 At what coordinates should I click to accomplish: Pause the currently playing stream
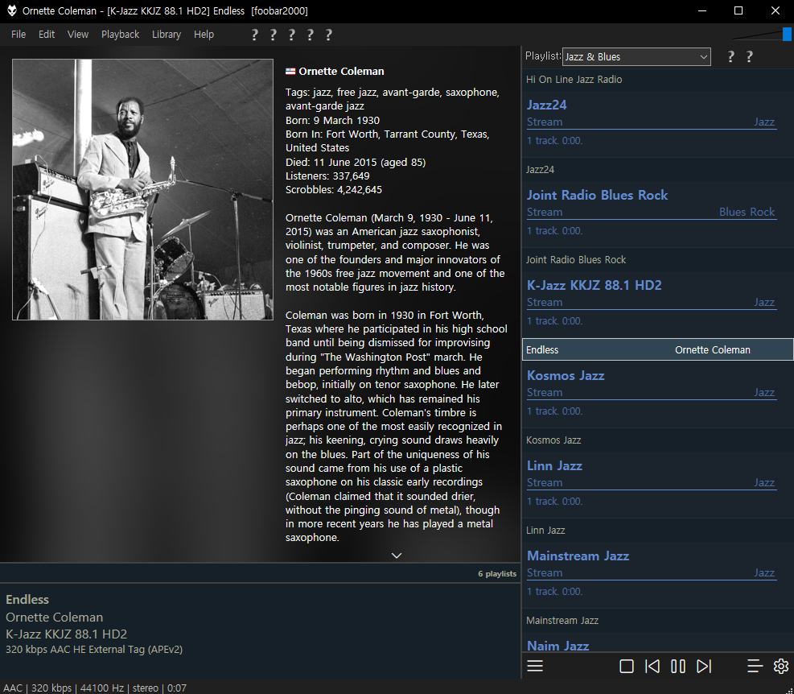677,666
